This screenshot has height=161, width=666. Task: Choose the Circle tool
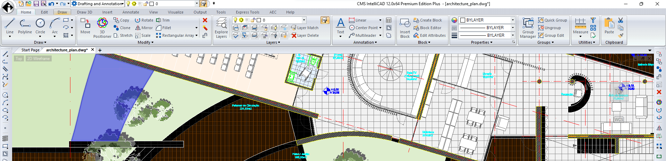40,26
